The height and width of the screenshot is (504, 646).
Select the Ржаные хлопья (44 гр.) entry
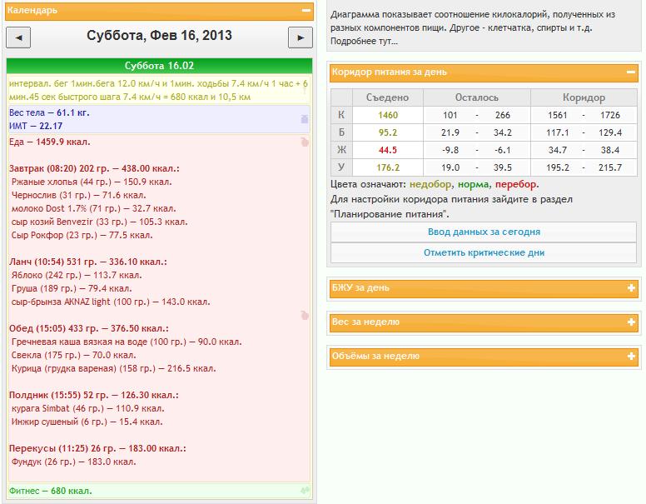pos(92,182)
